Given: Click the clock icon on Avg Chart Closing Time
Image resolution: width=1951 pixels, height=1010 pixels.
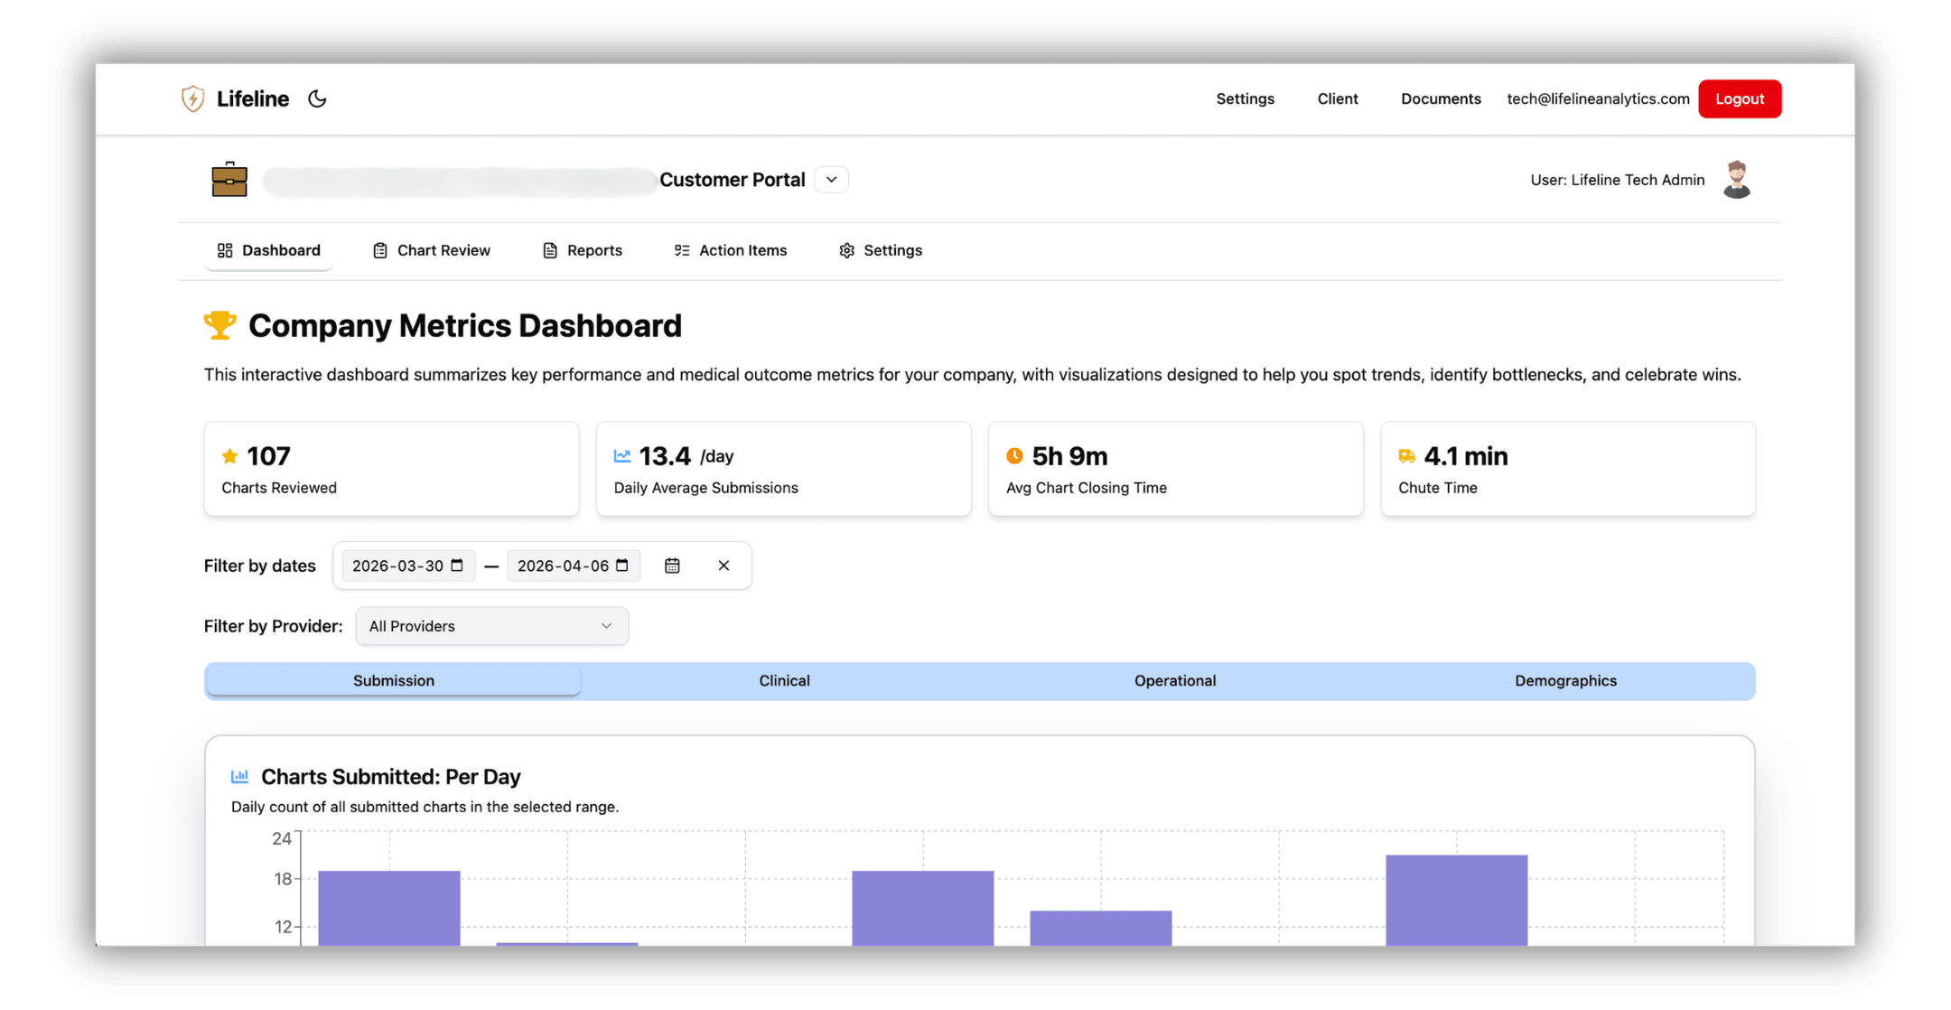Looking at the screenshot, I should (1015, 456).
